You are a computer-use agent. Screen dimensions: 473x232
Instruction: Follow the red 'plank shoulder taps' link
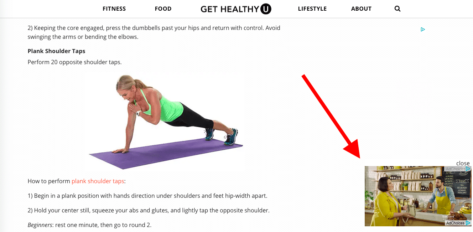click(98, 181)
